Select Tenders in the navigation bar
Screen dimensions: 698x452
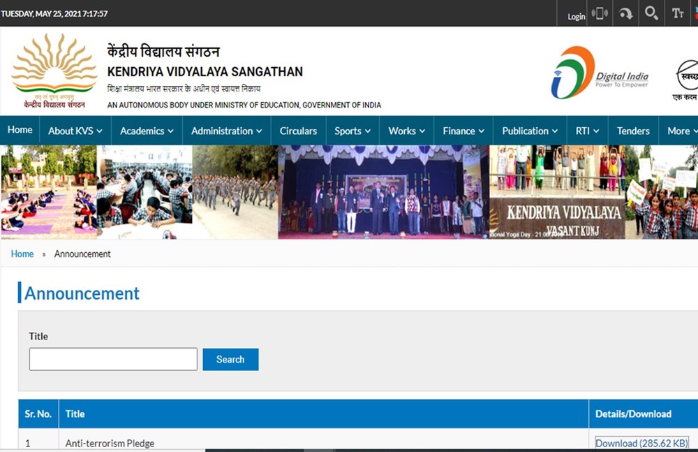coord(633,131)
